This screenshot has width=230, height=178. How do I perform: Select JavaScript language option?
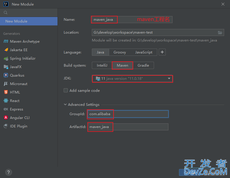click(x=144, y=52)
